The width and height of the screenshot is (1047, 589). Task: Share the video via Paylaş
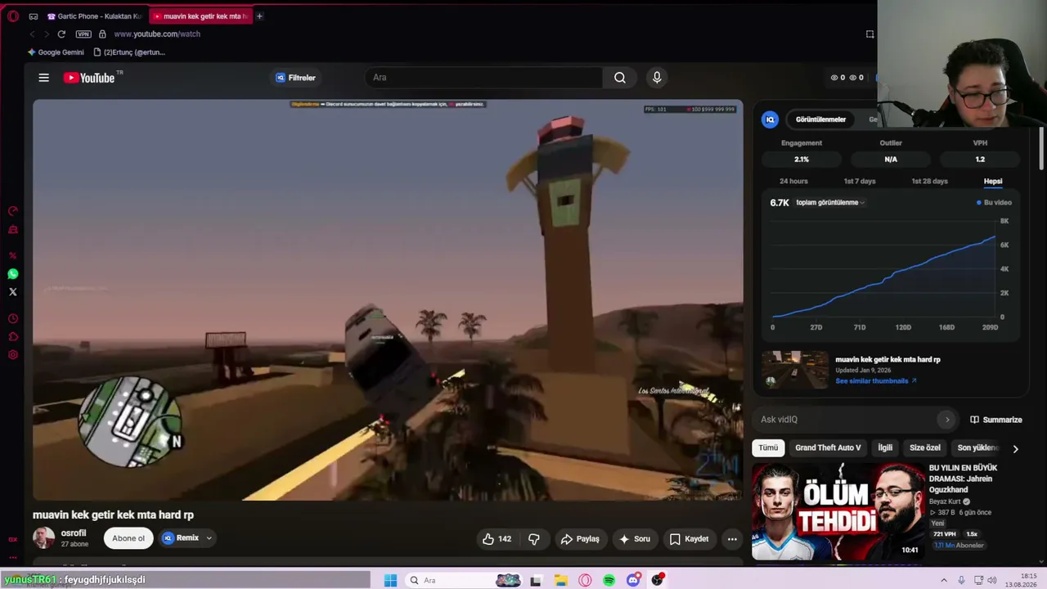[x=580, y=539]
